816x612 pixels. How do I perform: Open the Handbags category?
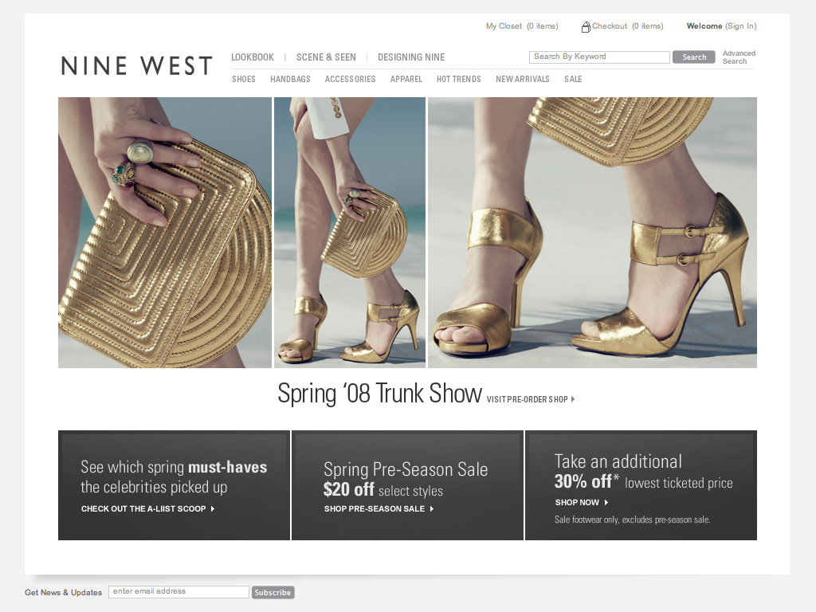point(290,79)
